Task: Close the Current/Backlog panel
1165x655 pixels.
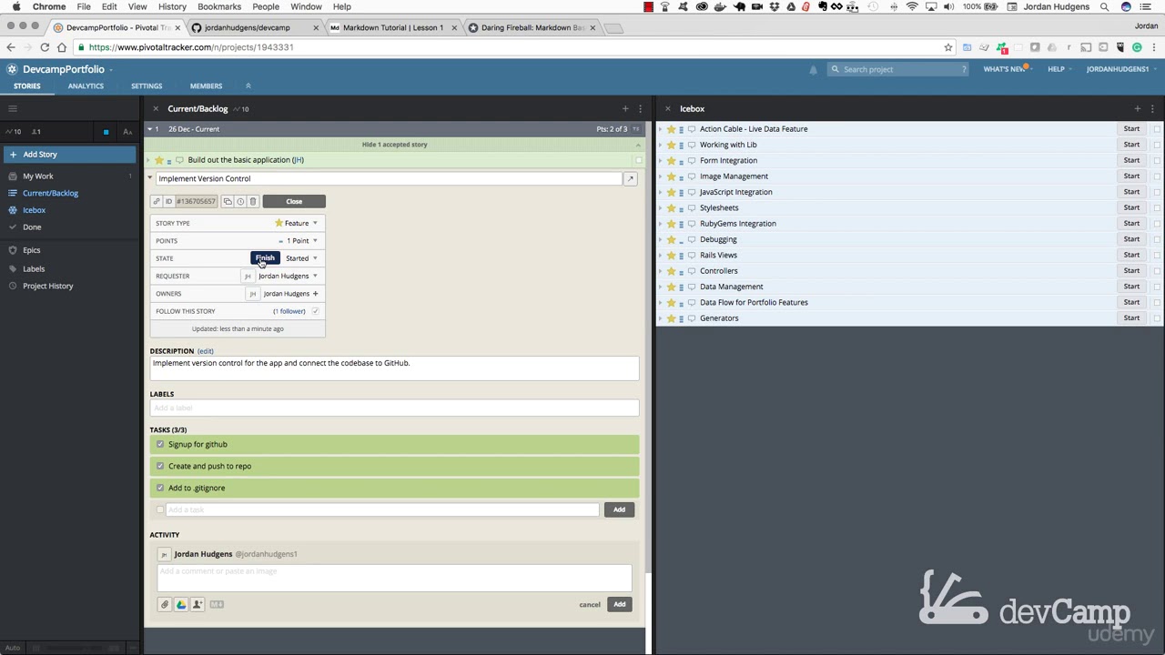Action: click(155, 108)
